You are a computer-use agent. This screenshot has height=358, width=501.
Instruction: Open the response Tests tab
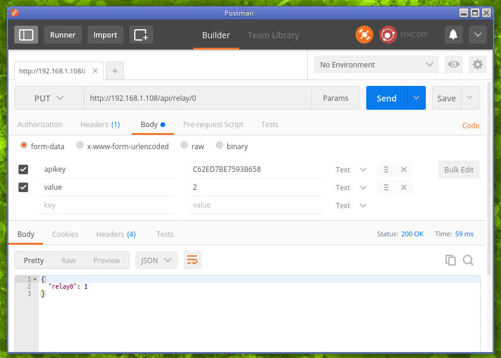(x=165, y=234)
